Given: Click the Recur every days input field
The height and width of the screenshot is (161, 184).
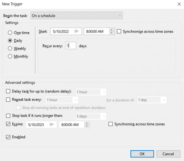Looking at the screenshot, I should pos(71,46).
